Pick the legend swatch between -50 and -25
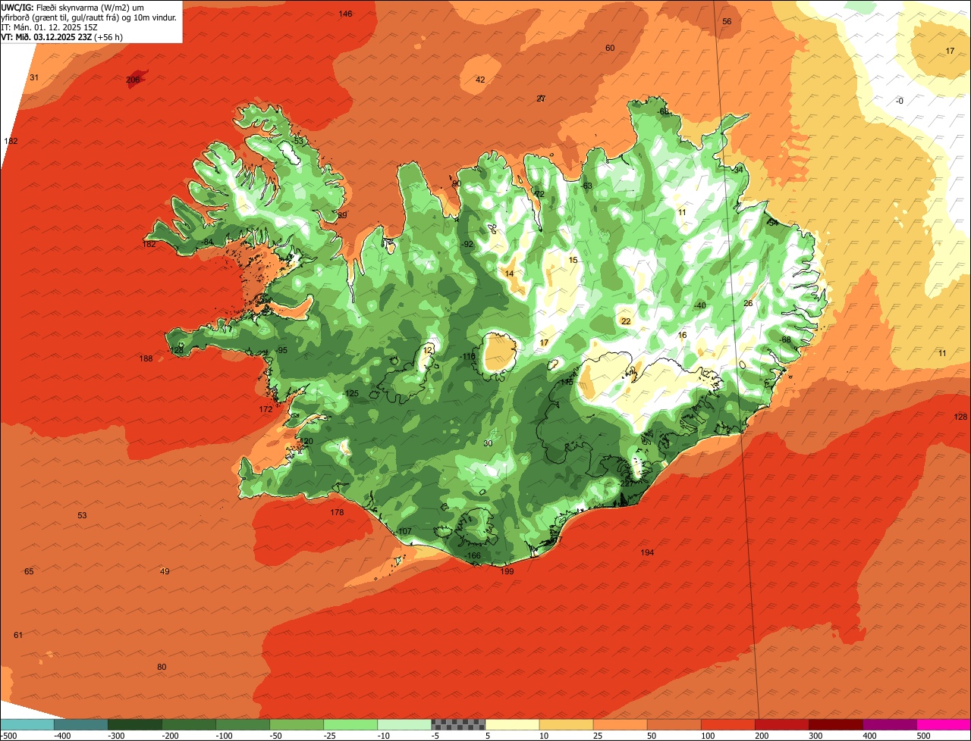 pos(297,724)
